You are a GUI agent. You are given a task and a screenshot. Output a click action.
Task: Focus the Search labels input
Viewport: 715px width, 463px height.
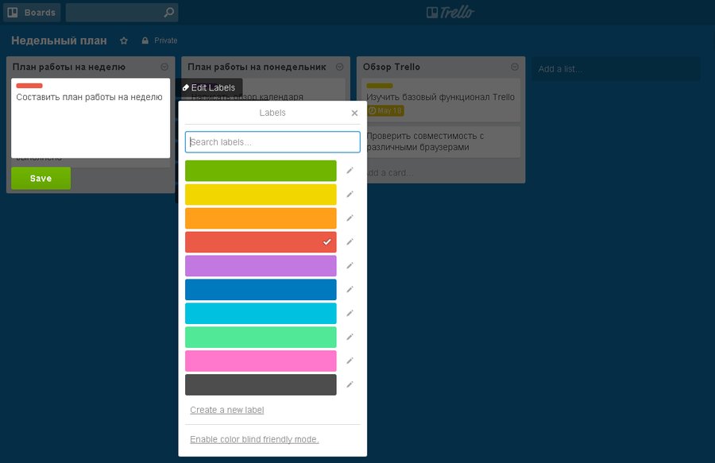point(272,142)
